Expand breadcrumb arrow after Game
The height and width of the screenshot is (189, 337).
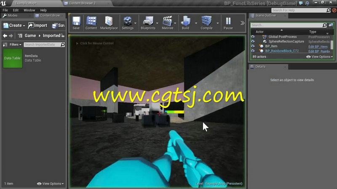coord(40,36)
